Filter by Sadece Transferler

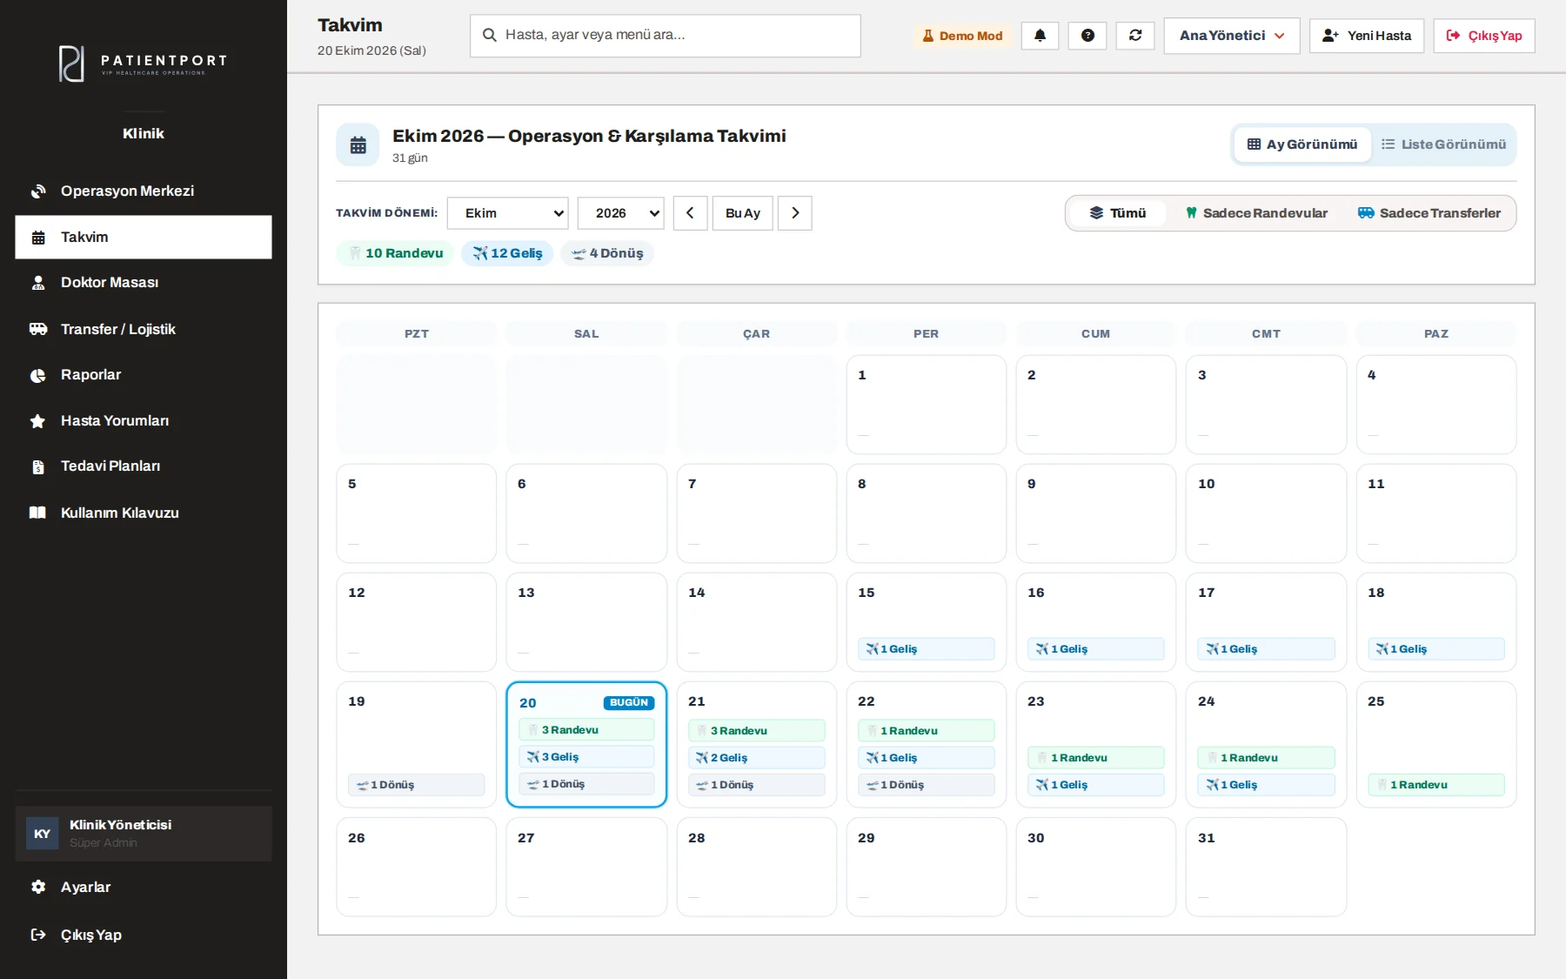[1429, 213]
